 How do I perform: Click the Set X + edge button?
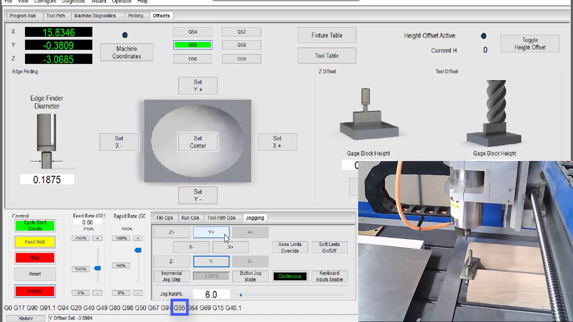[x=277, y=142]
